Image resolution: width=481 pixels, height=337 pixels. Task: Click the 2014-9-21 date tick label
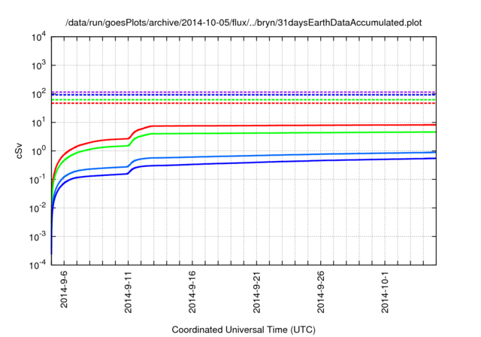pos(257,292)
